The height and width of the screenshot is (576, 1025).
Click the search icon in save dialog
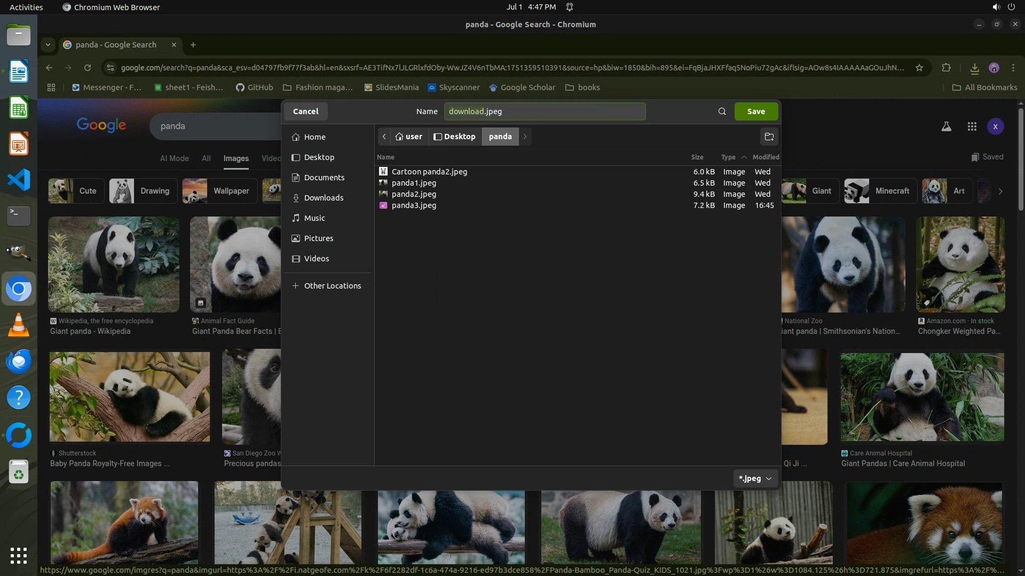(722, 111)
